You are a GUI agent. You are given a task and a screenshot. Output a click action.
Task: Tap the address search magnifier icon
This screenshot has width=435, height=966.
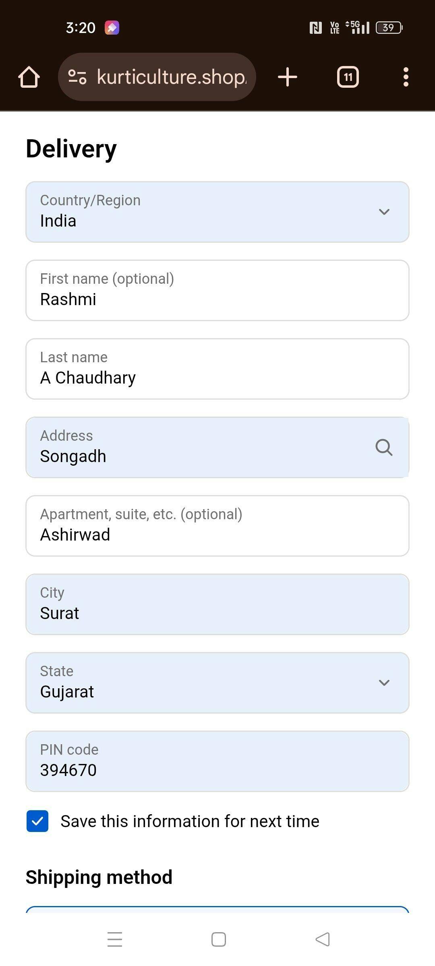383,447
